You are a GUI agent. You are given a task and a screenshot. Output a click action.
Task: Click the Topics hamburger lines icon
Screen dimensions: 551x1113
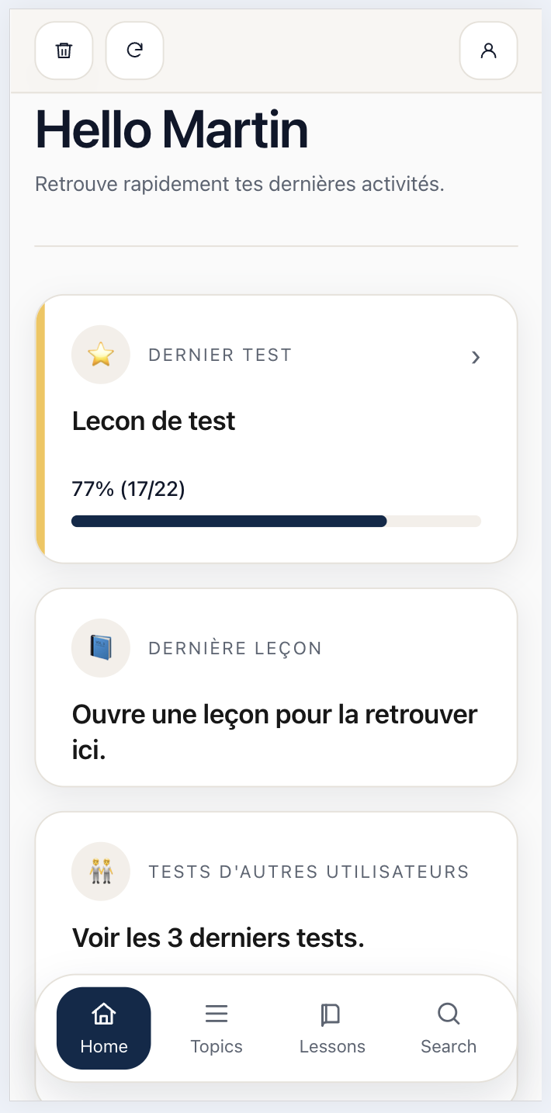217,1014
